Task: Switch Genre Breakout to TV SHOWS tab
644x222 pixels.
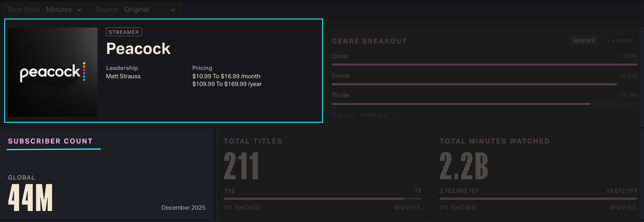Action: 618,41
